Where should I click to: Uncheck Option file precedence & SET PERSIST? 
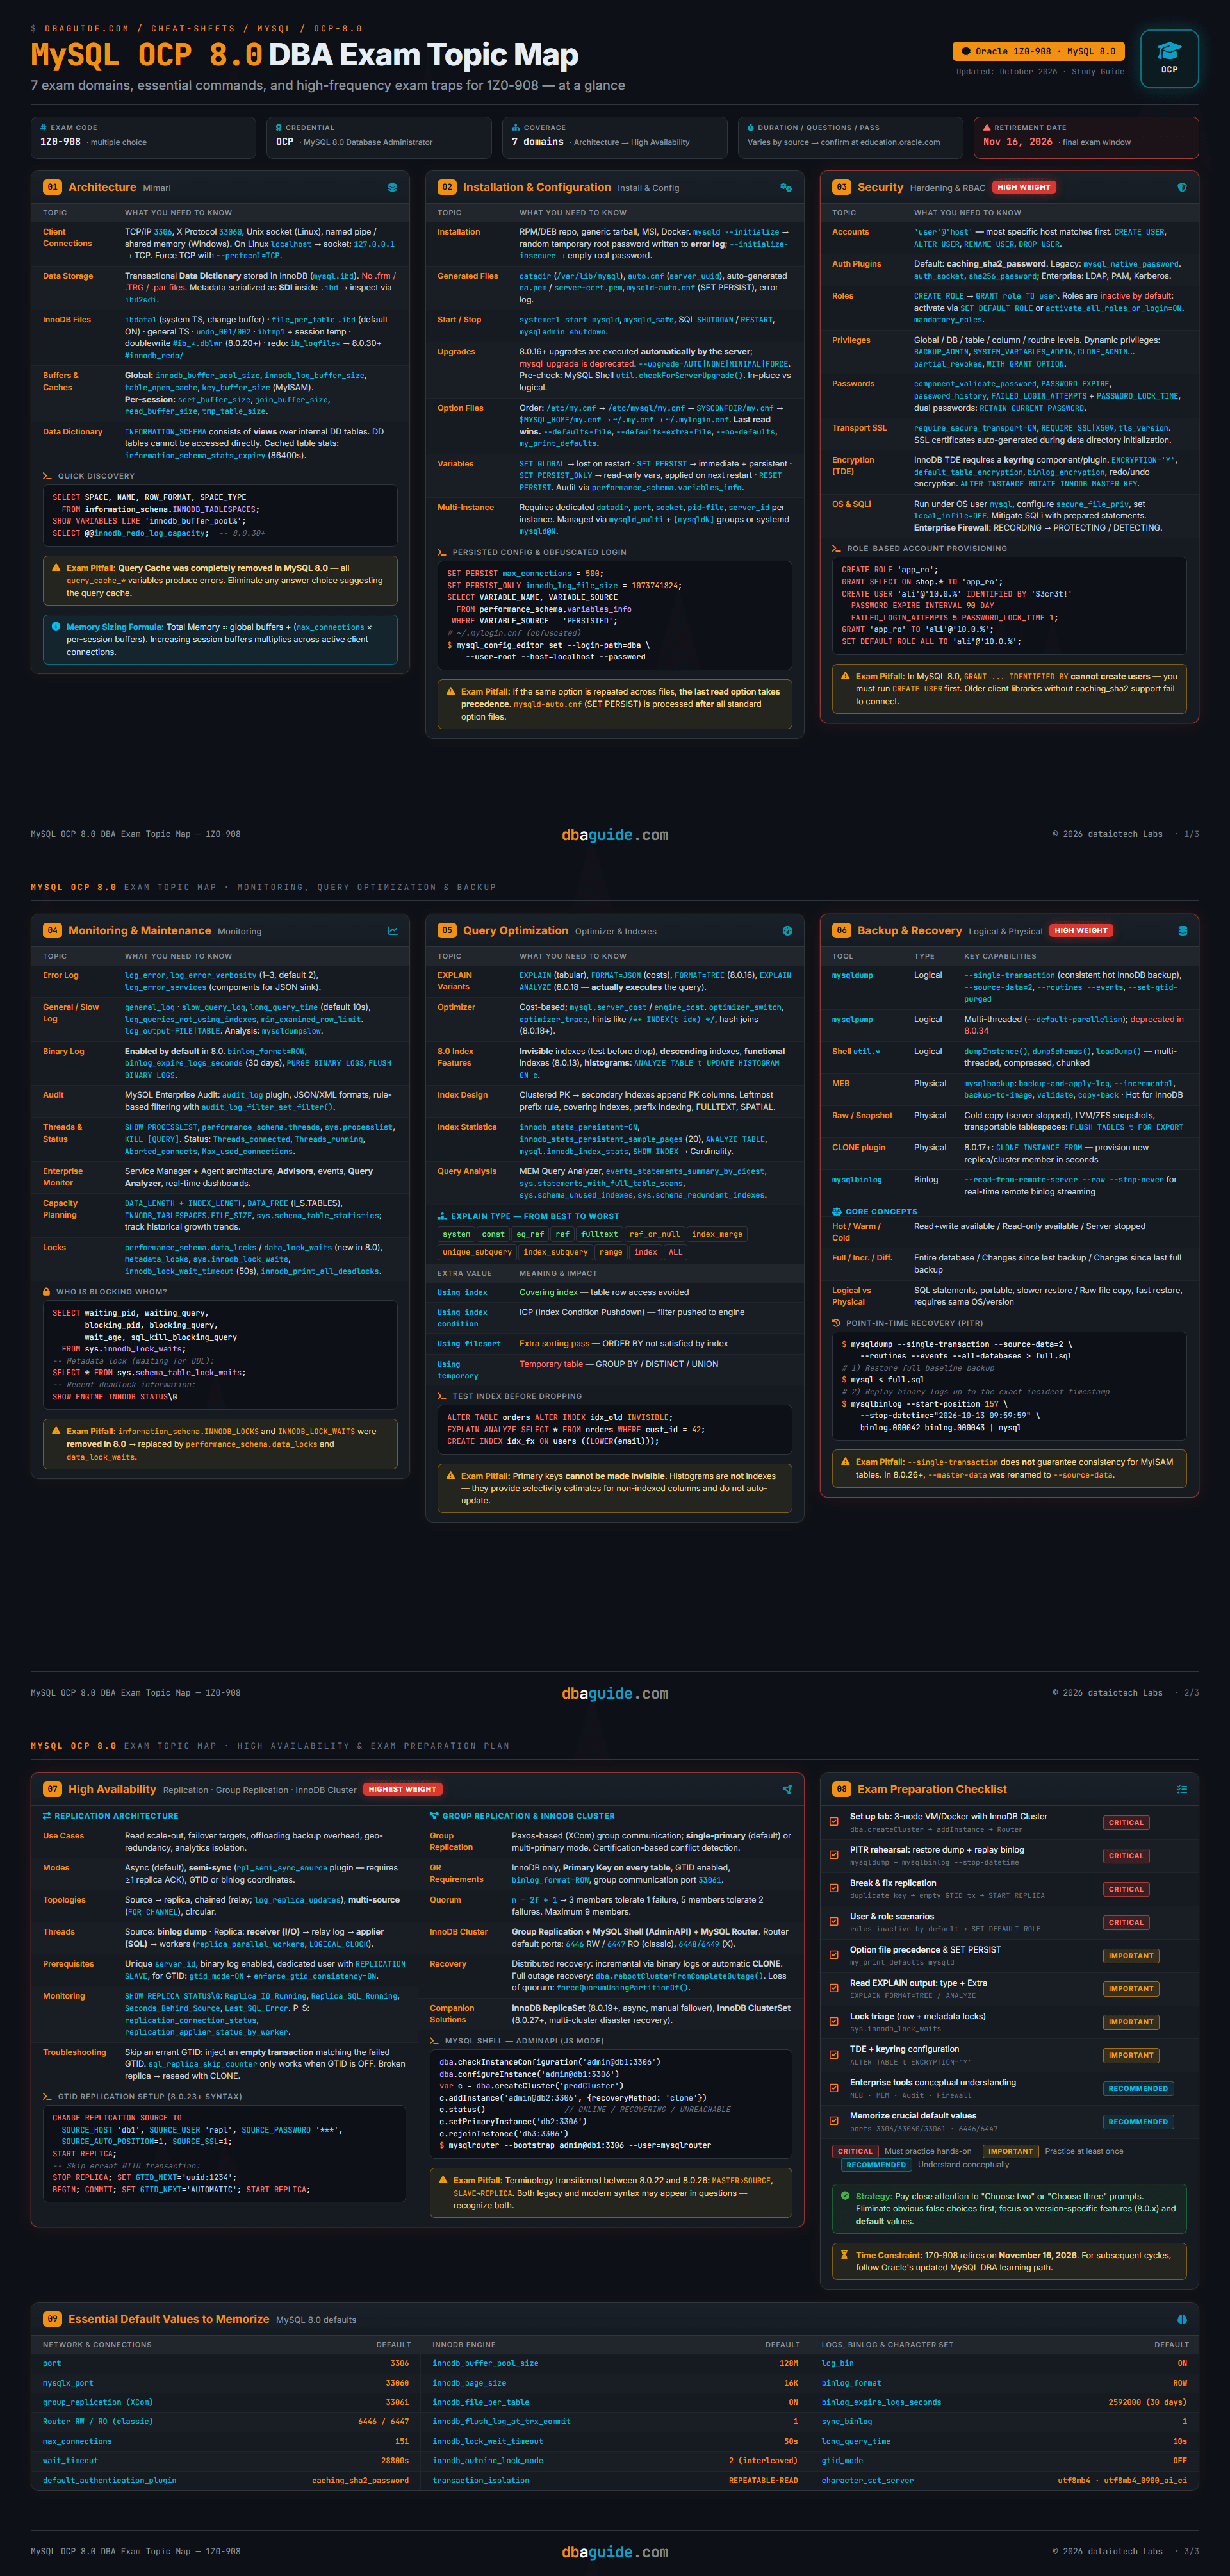pyautogui.click(x=834, y=1955)
